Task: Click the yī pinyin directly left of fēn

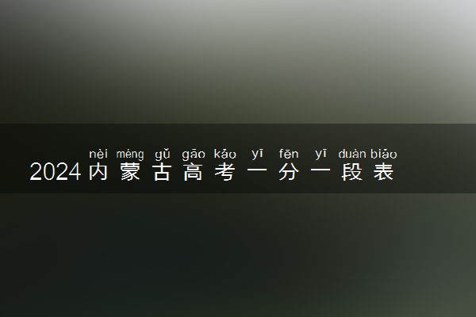Action: [257, 155]
